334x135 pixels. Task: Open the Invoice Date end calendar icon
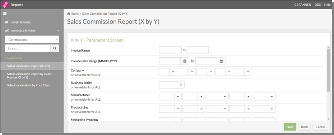[x=221, y=61]
